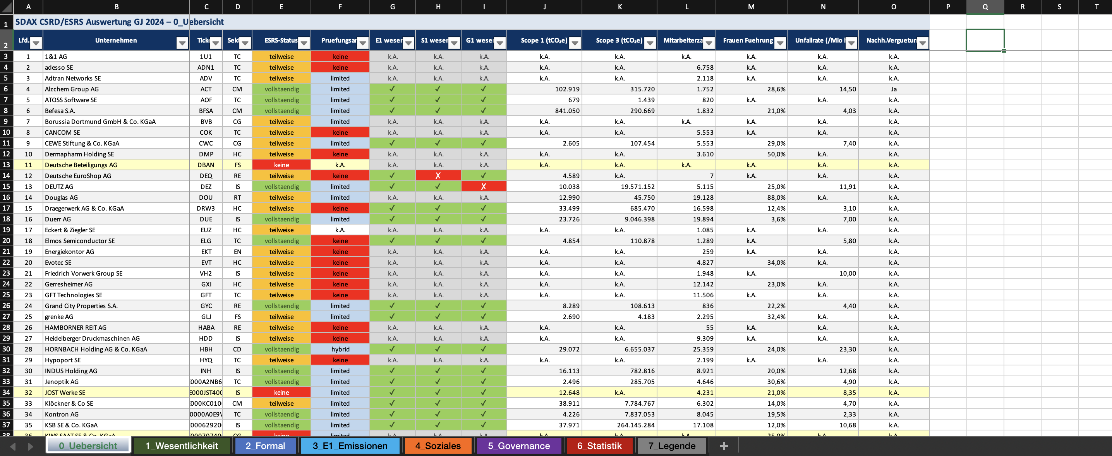Expand the Sektor column filter dropdown
Image resolution: width=1112 pixels, height=456 pixels.
pyautogui.click(x=244, y=43)
